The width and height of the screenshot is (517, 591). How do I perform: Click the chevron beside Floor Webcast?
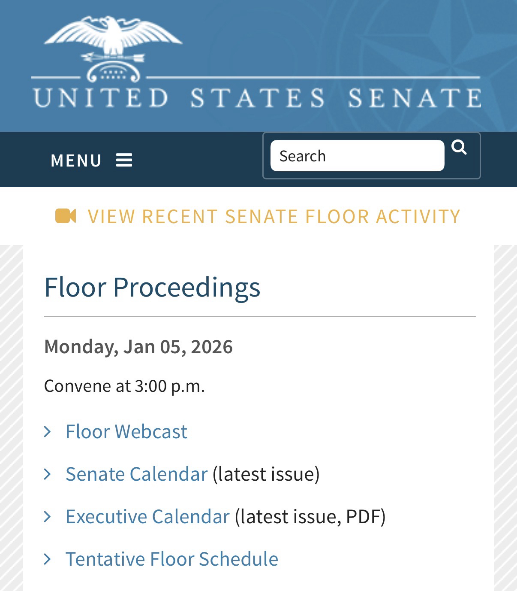point(48,431)
